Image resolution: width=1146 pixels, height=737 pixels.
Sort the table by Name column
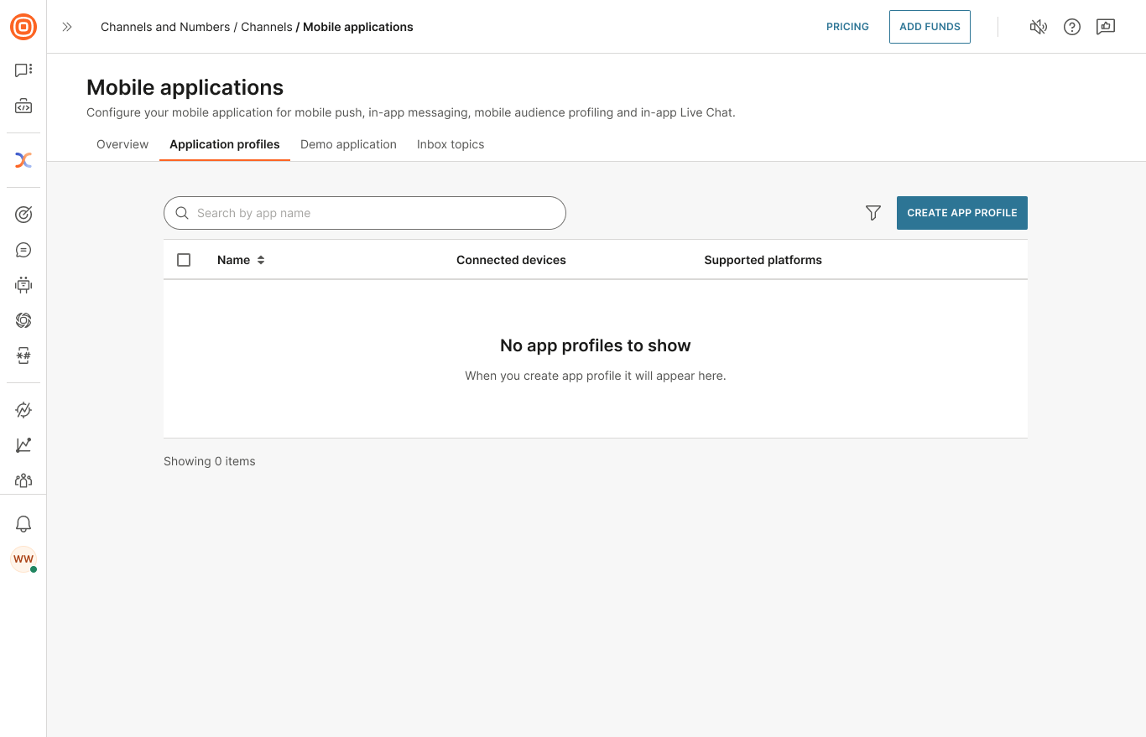241,260
